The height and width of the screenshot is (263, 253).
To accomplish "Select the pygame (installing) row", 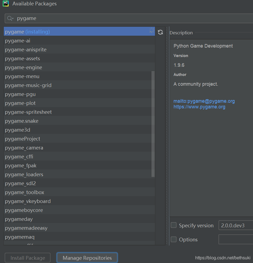I will pos(79,31).
